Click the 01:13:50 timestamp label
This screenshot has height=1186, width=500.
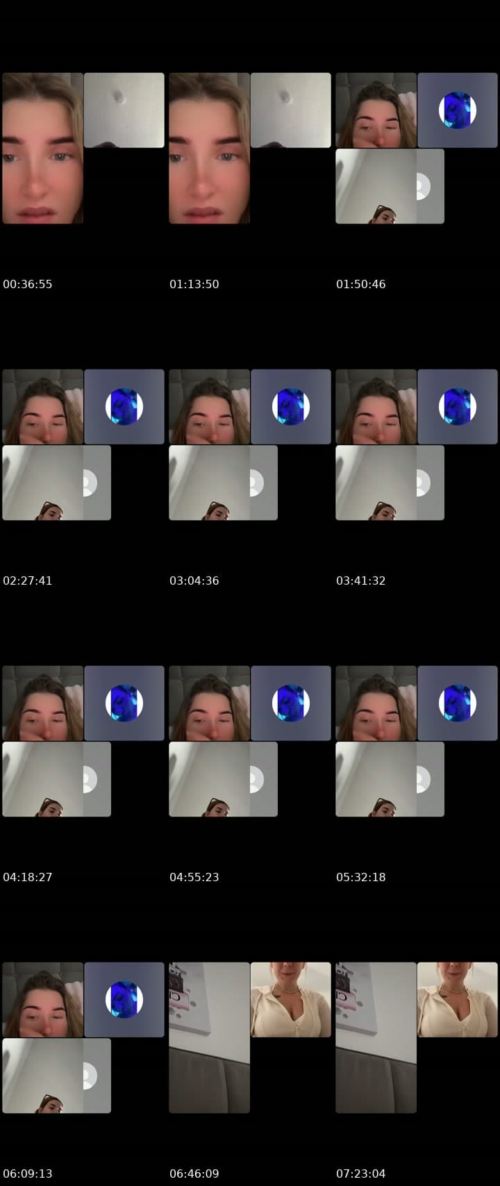tap(194, 284)
